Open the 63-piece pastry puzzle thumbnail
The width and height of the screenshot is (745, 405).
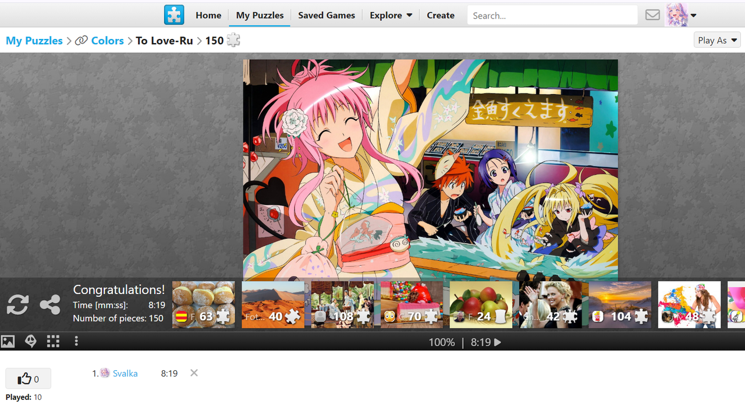tap(204, 304)
